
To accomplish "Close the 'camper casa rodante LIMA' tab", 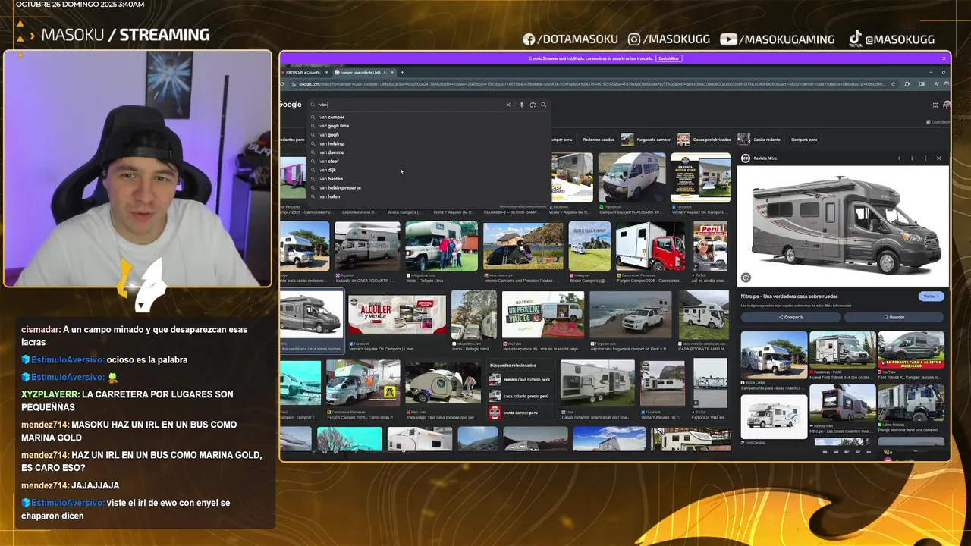I will click(392, 72).
